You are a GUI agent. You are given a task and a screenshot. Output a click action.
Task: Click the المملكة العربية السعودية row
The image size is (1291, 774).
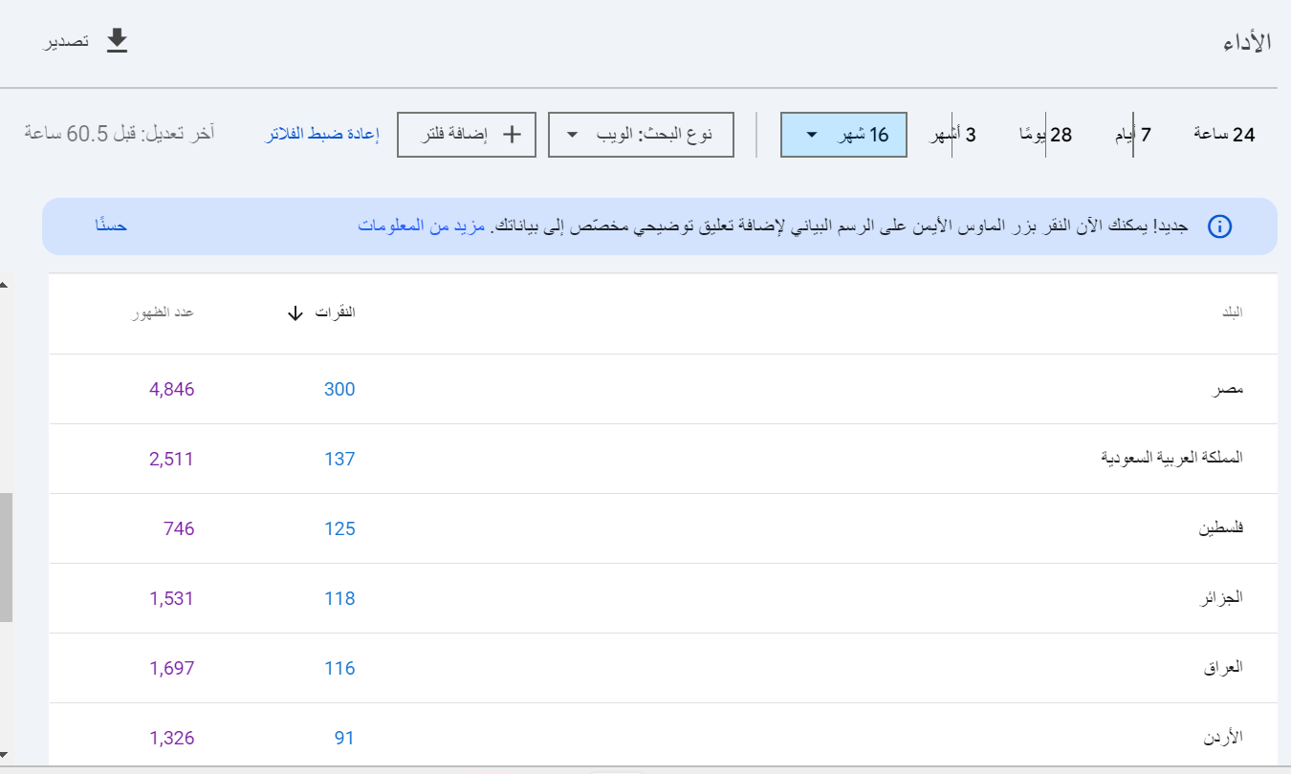pyautogui.click(x=663, y=459)
